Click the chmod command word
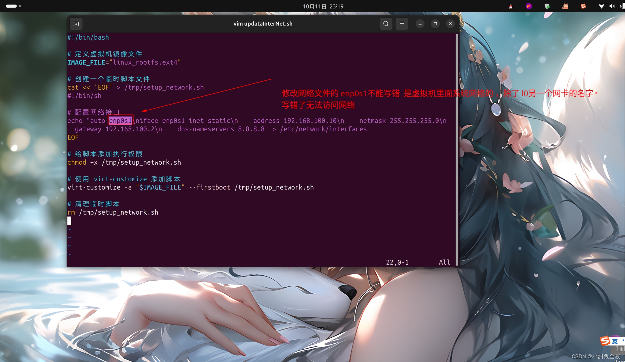This screenshot has width=625, height=362. tap(77, 163)
